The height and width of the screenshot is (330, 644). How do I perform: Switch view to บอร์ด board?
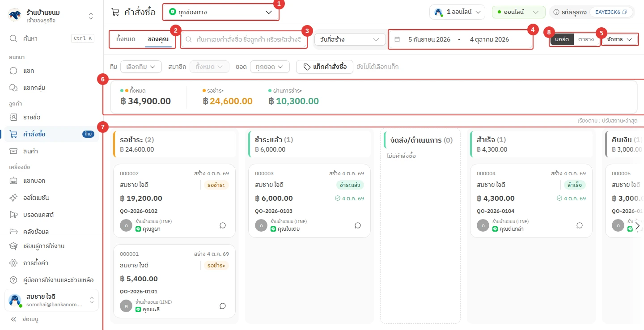pos(562,39)
